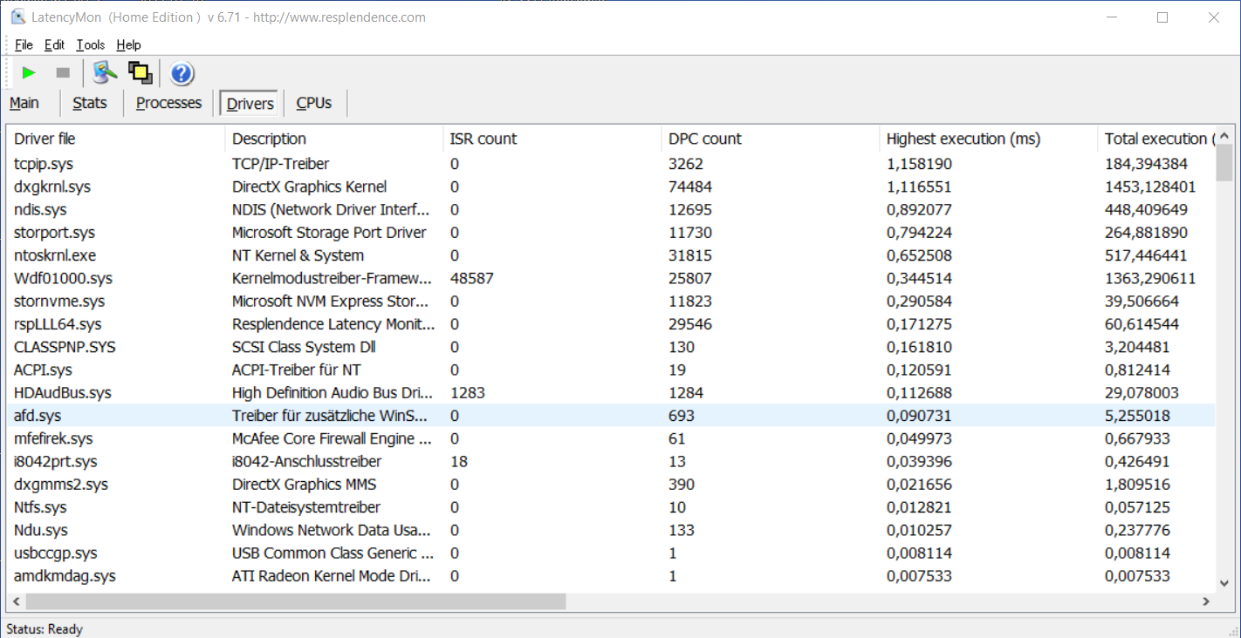The image size is (1241, 638).
Task: Go to the CPUs tab
Action: tap(314, 103)
